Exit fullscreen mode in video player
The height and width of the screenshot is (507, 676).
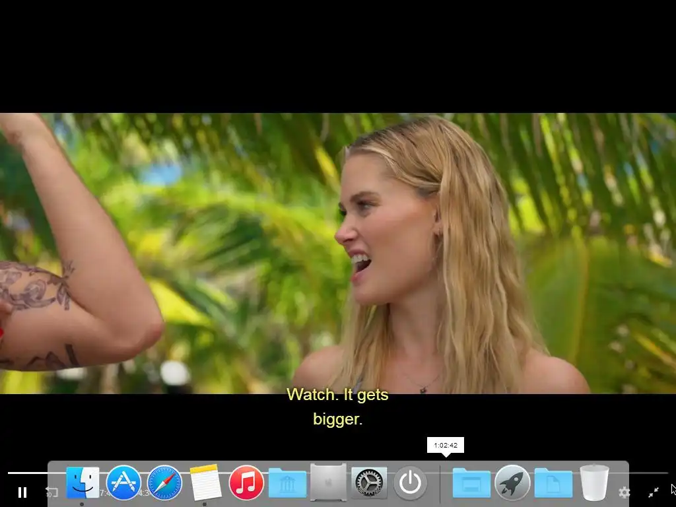654,492
